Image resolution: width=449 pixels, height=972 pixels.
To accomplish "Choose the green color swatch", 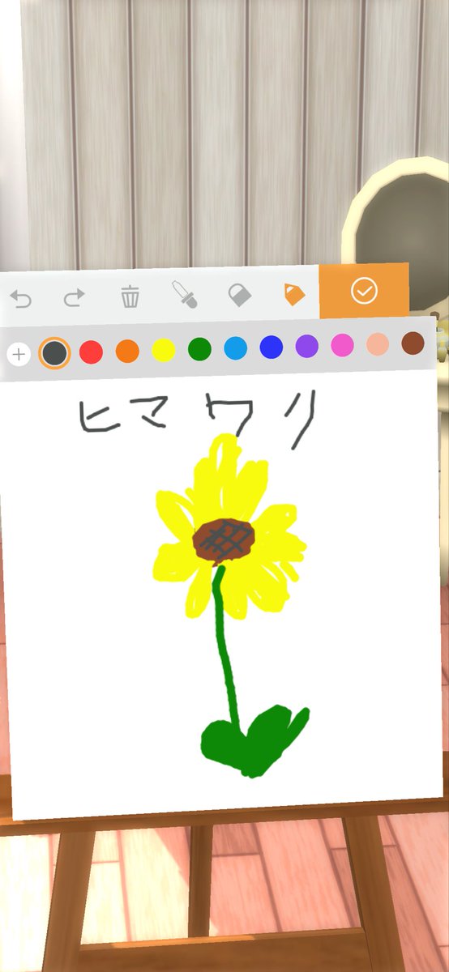I will [x=199, y=349].
